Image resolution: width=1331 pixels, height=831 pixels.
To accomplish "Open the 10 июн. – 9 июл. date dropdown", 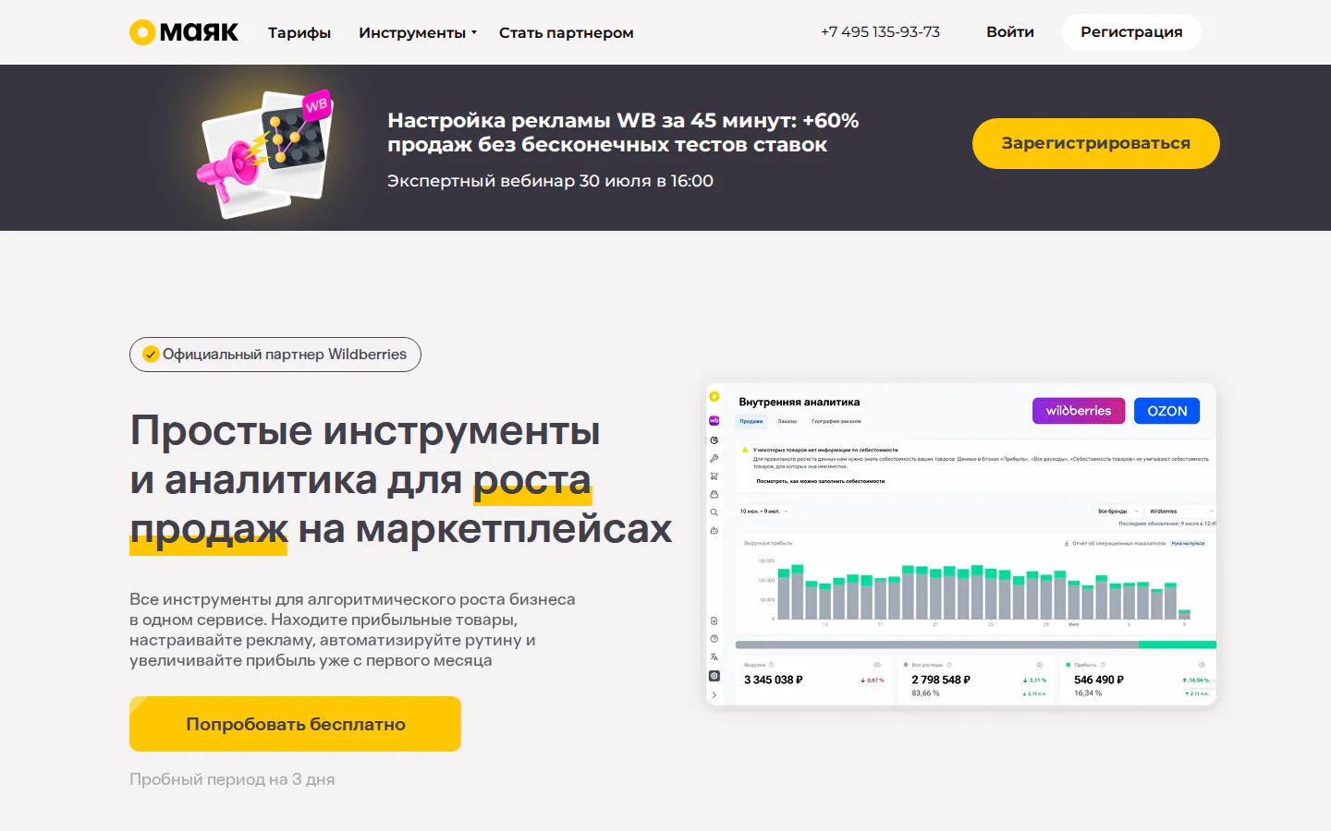I will (764, 512).
